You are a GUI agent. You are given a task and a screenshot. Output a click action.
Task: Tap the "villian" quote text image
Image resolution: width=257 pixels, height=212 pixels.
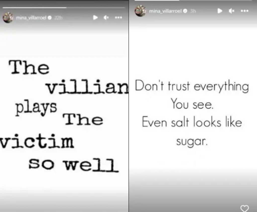(87, 86)
